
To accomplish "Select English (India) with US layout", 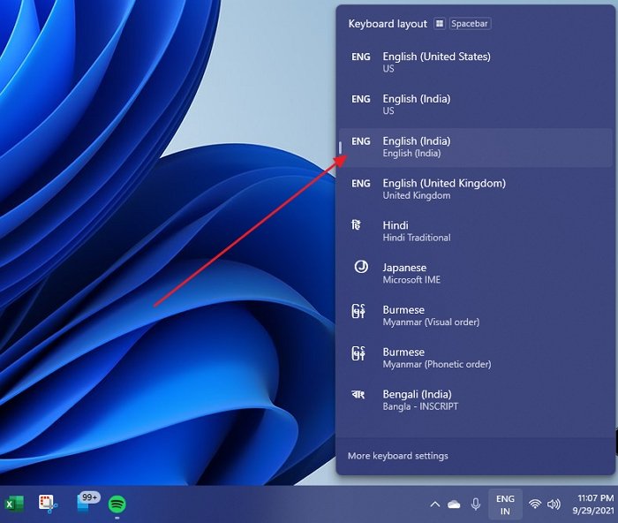I will pos(475,104).
